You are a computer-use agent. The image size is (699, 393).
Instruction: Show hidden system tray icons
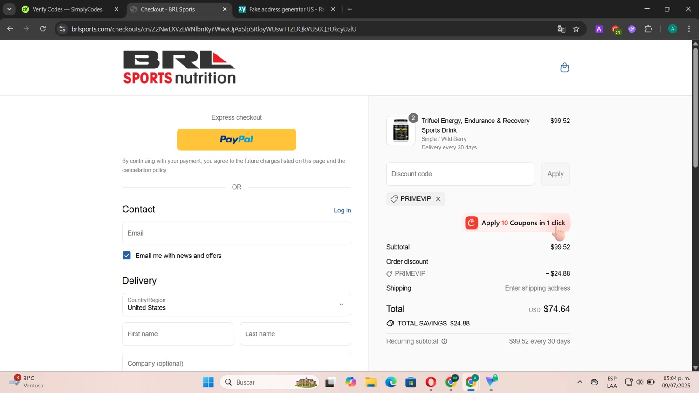point(580,382)
